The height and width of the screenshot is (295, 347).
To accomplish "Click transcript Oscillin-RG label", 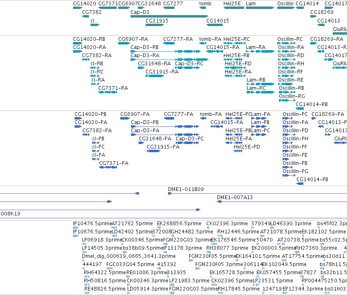I will [x=292, y=96].
